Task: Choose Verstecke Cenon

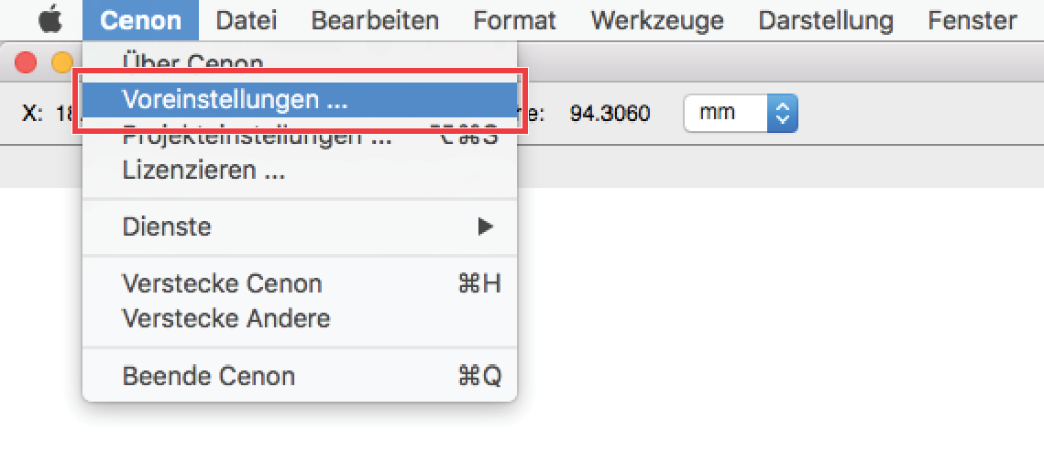Action: [300, 283]
